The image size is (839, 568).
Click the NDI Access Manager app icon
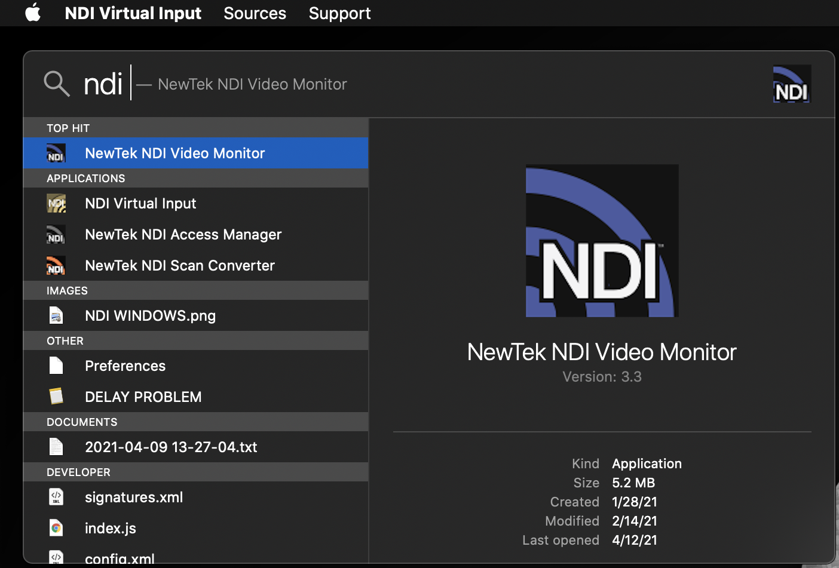[56, 235]
